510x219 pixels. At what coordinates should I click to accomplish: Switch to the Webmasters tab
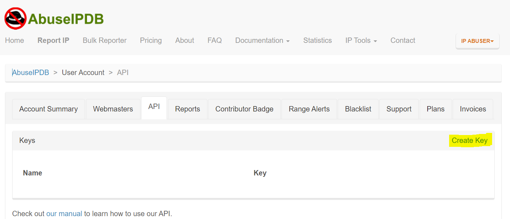[113, 109]
